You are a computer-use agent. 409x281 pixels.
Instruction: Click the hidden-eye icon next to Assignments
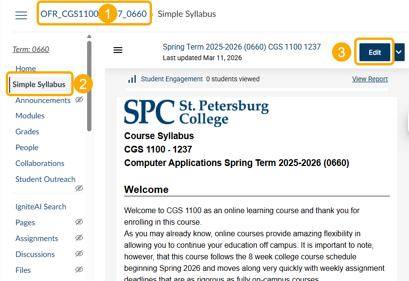pyautogui.click(x=79, y=237)
